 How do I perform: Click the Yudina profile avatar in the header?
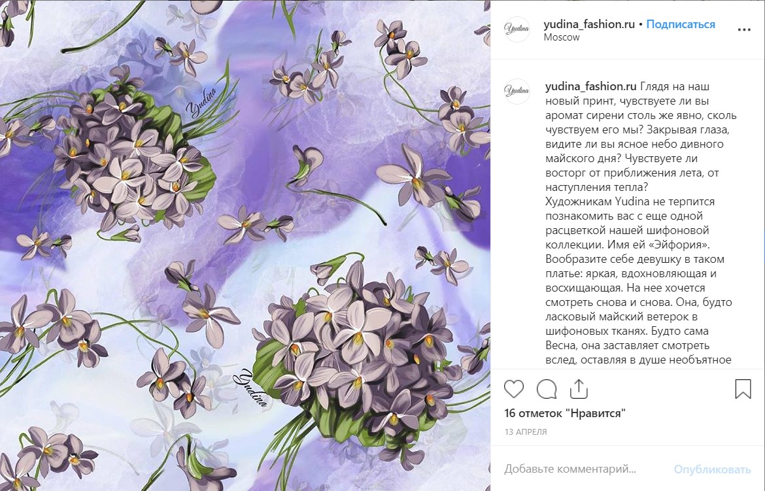(517, 29)
